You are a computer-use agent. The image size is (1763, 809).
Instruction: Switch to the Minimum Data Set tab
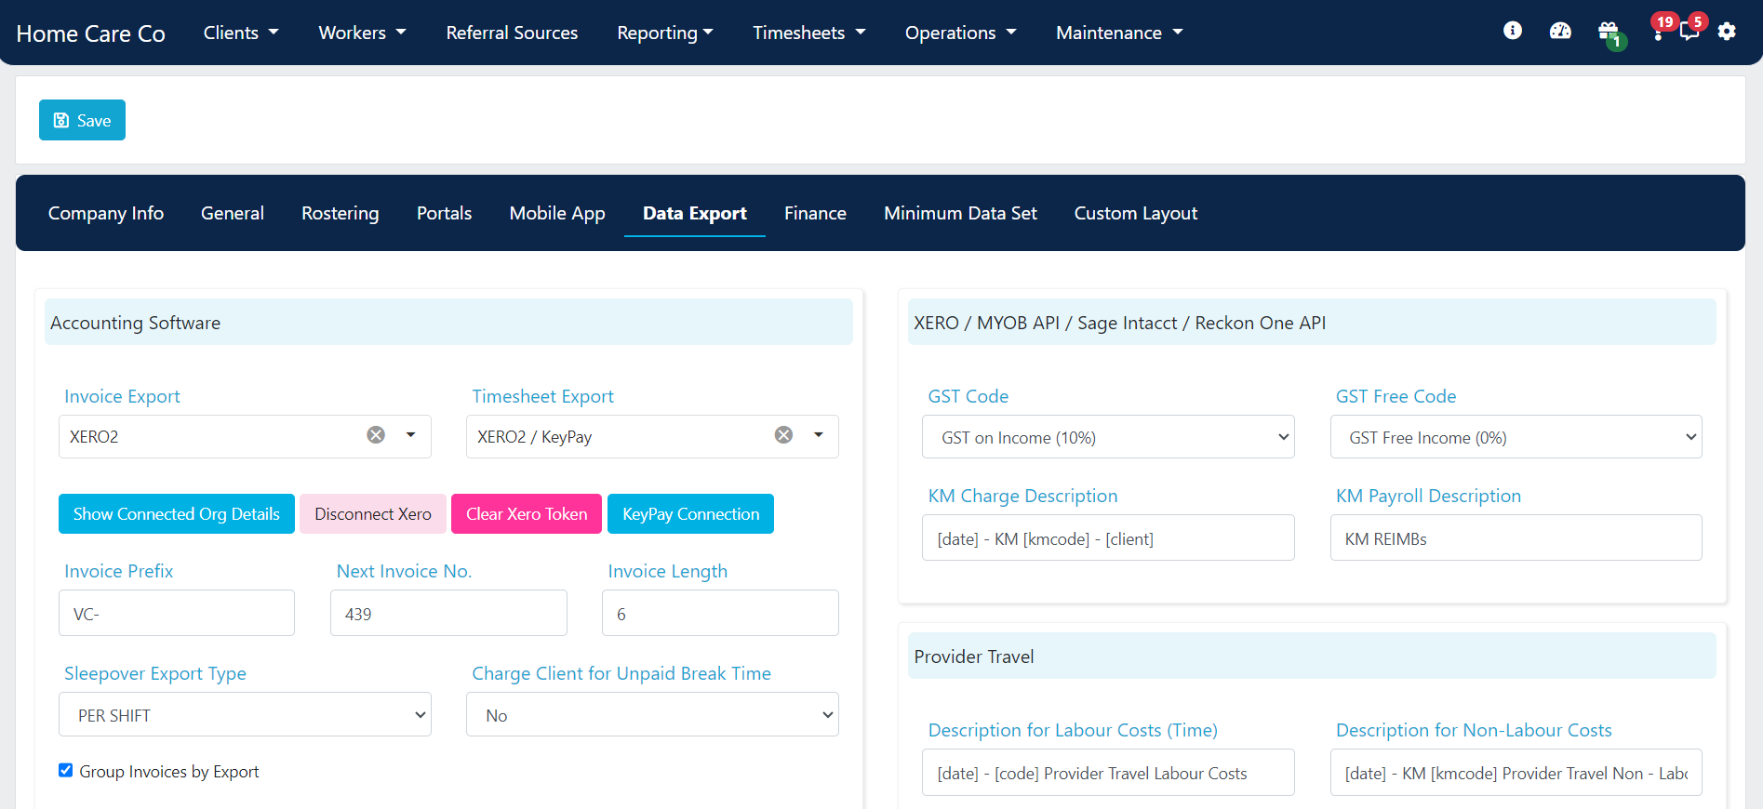960,213
